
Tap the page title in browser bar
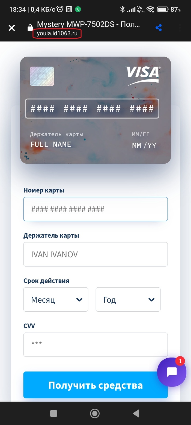[x=88, y=24]
